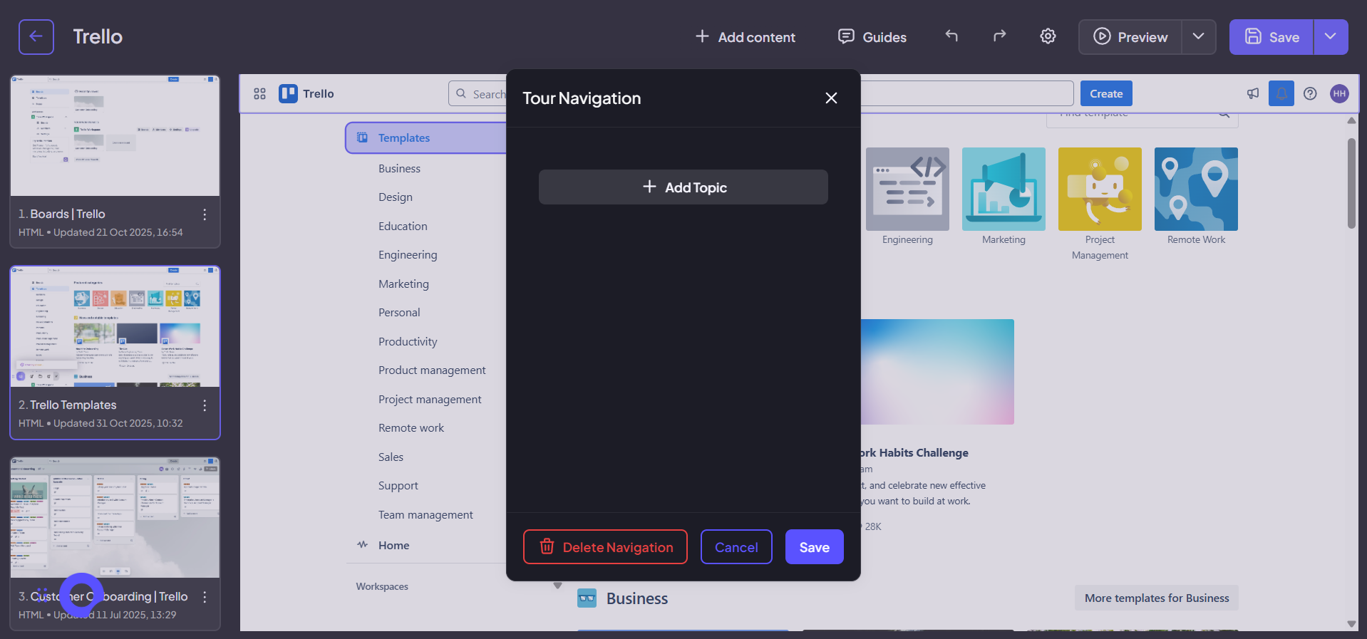
Task: Open the Add content option
Action: [x=746, y=37]
